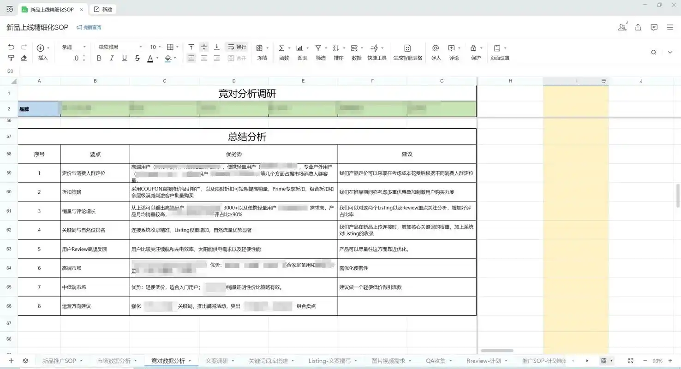Image resolution: width=681 pixels, height=369 pixels.
Task: Toggle bold formatting
Action: tap(99, 59)
